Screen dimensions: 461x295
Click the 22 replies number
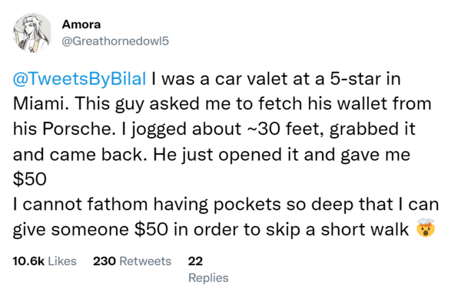(195, 261)
